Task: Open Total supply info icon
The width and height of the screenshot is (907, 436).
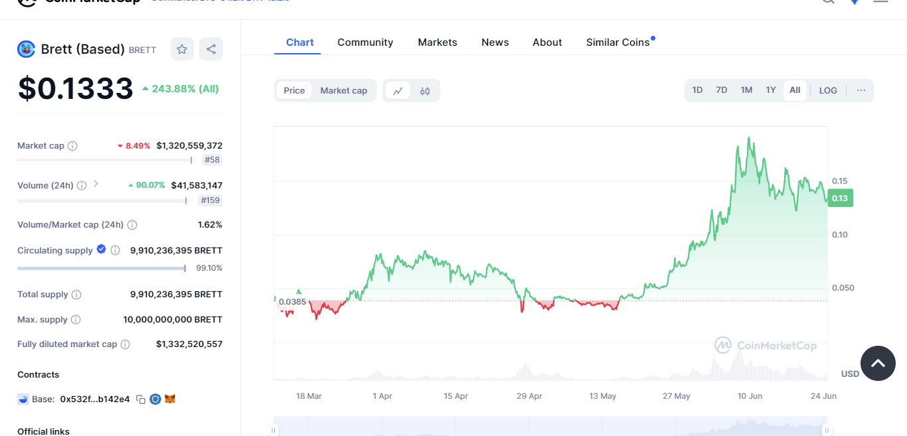Action: pos(76,295)
